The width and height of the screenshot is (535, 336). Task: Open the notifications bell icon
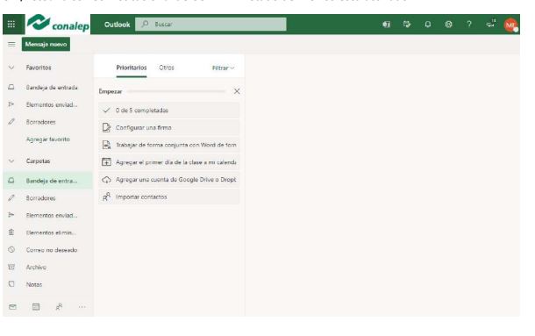click(427, 25)
